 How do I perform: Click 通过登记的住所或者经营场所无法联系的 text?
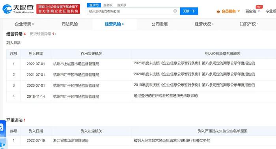[x=166, y=96]
